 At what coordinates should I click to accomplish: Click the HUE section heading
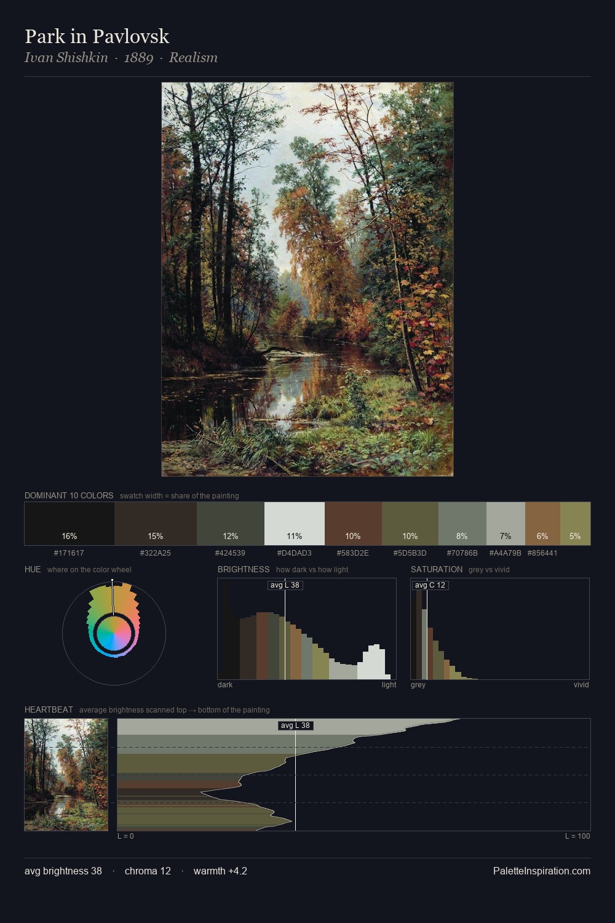[x=33, y=569]
